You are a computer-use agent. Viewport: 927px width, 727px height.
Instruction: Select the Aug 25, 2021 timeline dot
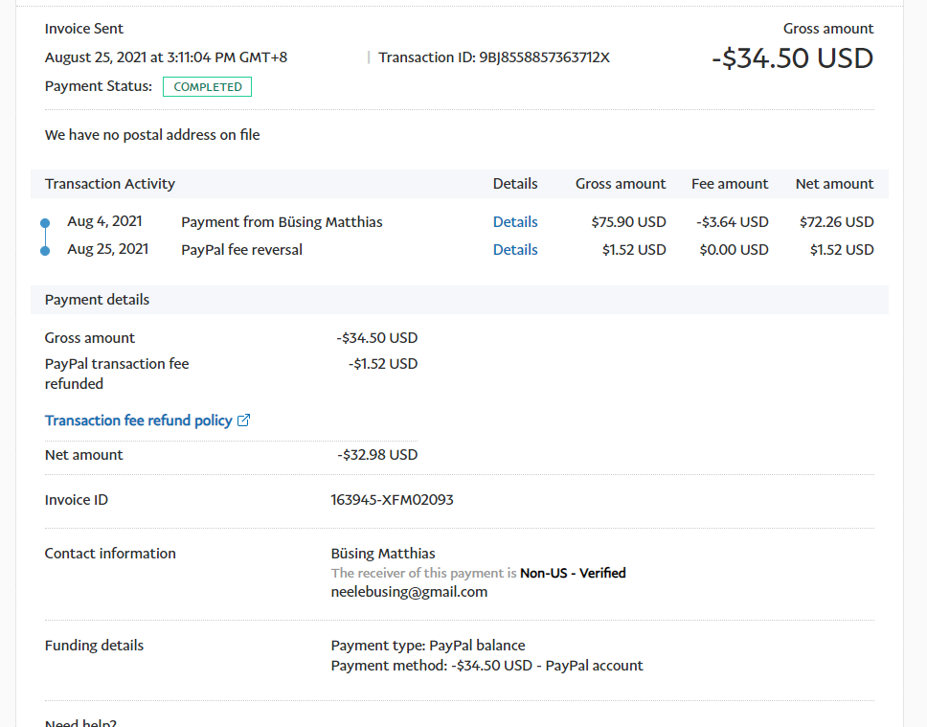pos(45,251)
